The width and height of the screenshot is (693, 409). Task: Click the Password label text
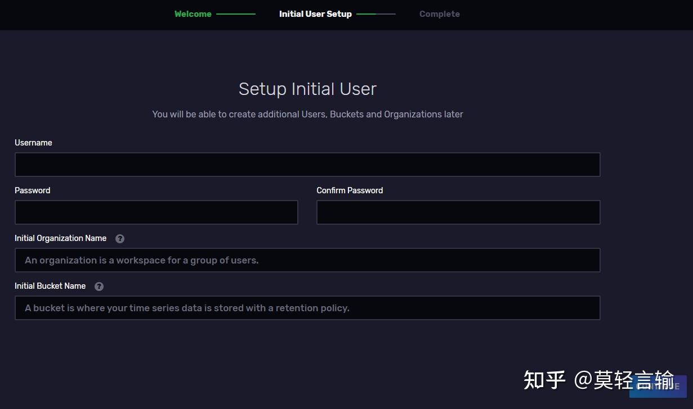pyautogui.click(x=32, y=190)
